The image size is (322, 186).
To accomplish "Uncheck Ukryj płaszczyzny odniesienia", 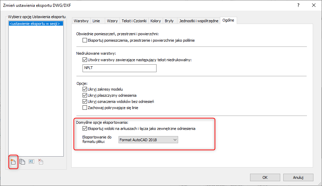I will 85,95.
